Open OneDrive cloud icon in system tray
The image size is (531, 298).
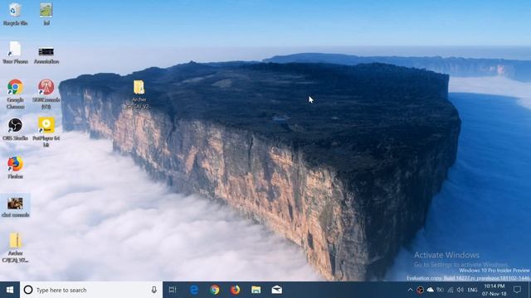click(430, 290)
